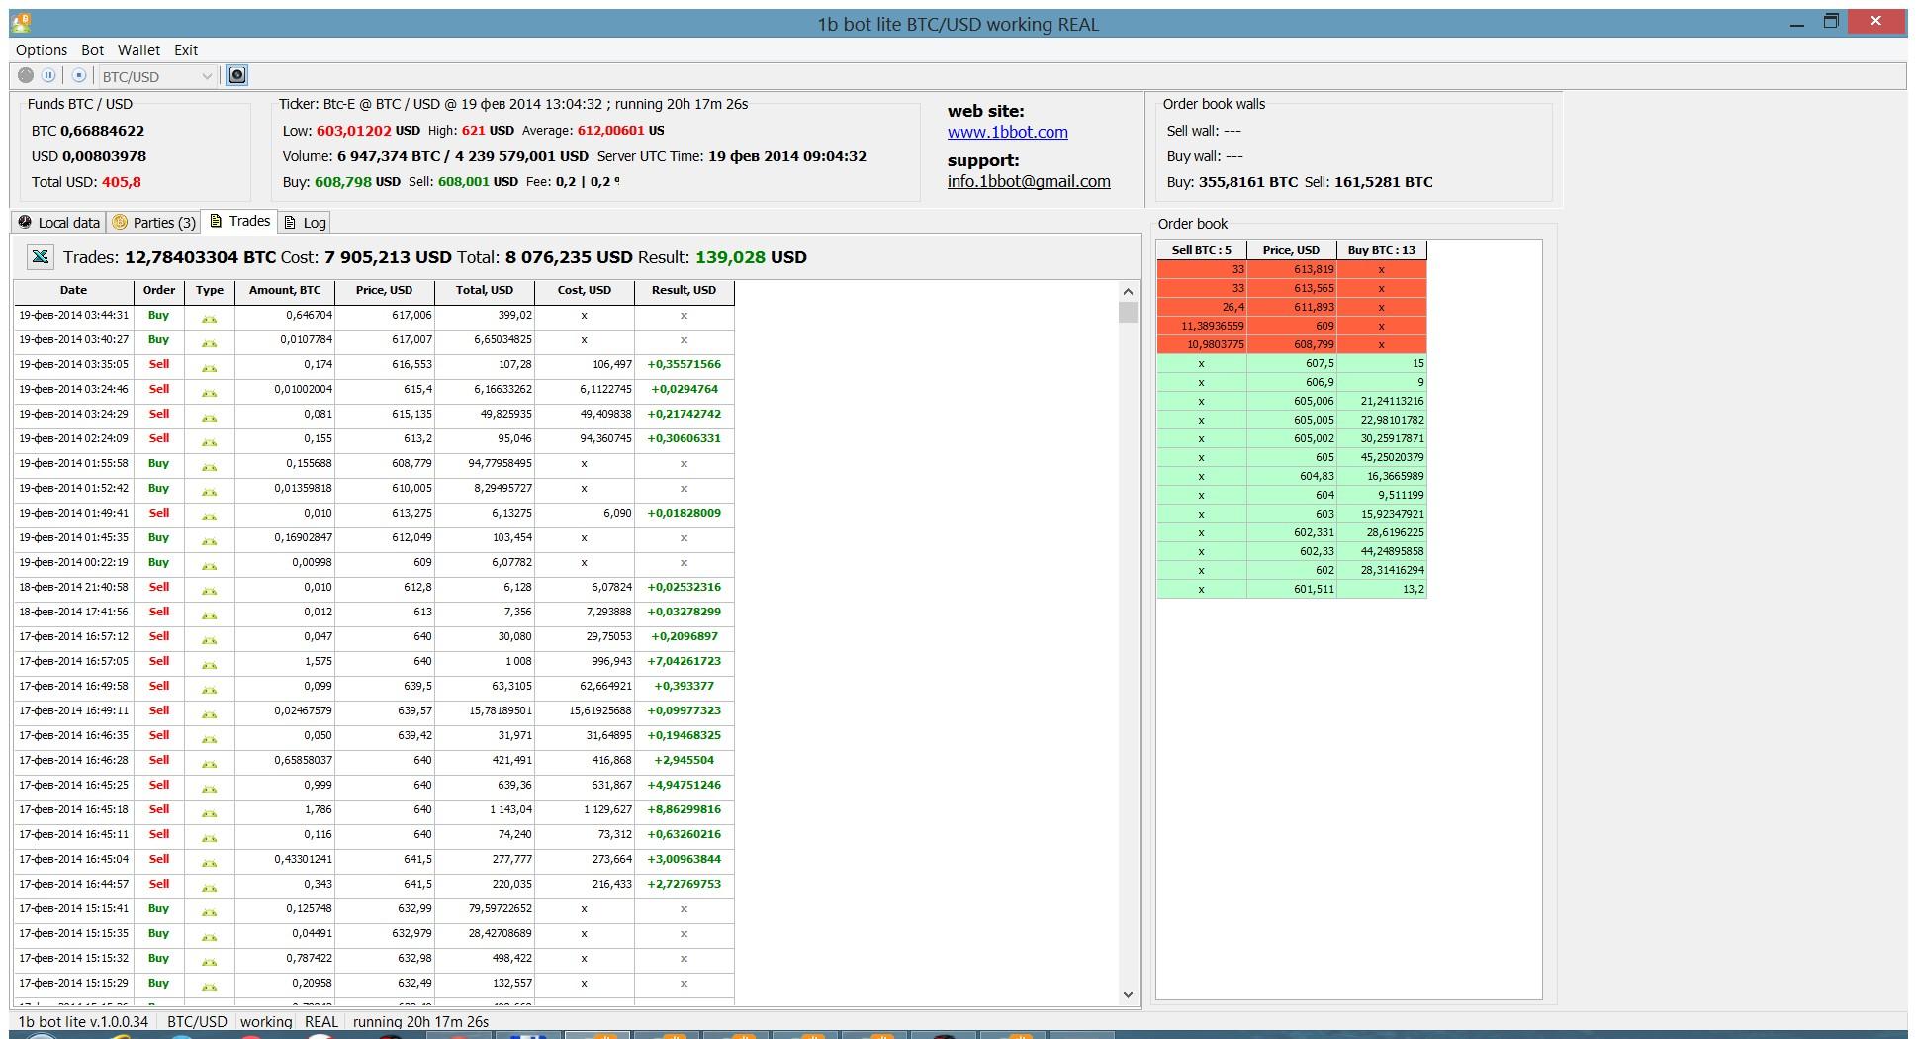The width and height of the screenshot is (1917, 1039).
Task: Click the trades Result 139,028 USD value
Action: pyautogui.click(x=751, y=257)
